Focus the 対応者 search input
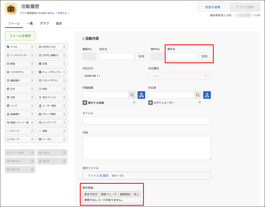This screenshot has height=207, width=265. (x=171, y=95)
